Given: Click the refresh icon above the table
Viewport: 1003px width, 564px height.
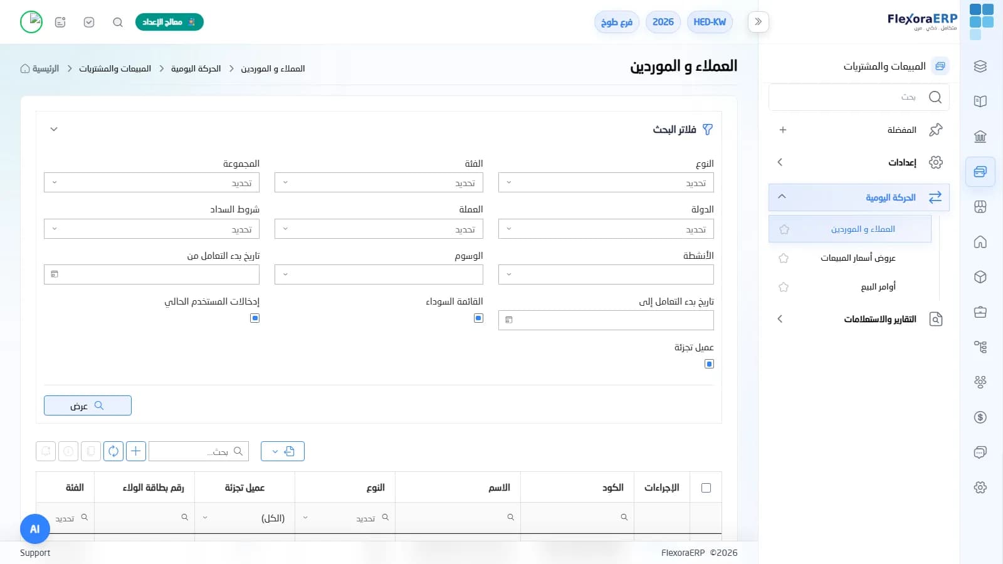Looking at the screenshot, I should coord(113,451).
